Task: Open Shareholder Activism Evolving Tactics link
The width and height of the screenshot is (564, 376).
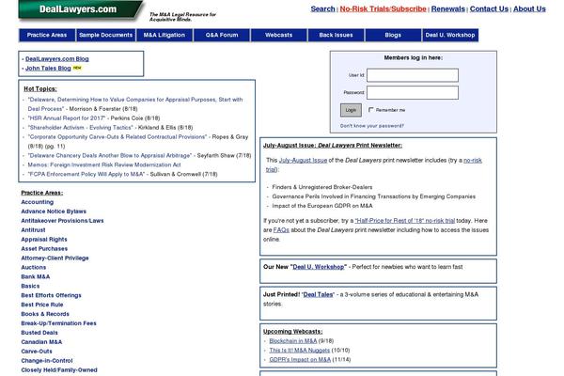Action: [81, 128]
